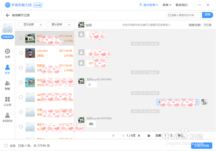Click the 2017-01-27 16:14:00 timestamp
Viewport: 216px width, 151px height.
[x=145, y=93]
